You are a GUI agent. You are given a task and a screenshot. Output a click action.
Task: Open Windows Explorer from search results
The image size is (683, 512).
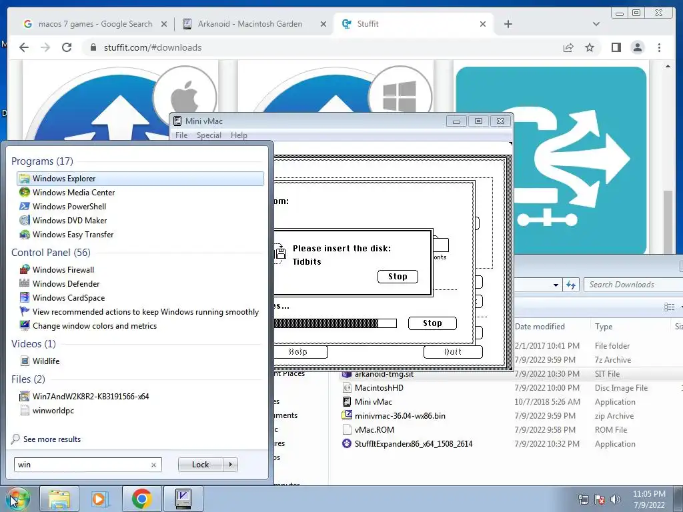(140, 179)
